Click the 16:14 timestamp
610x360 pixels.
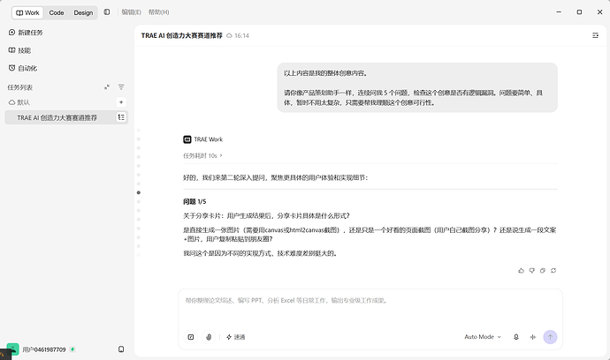click(241, 35)
